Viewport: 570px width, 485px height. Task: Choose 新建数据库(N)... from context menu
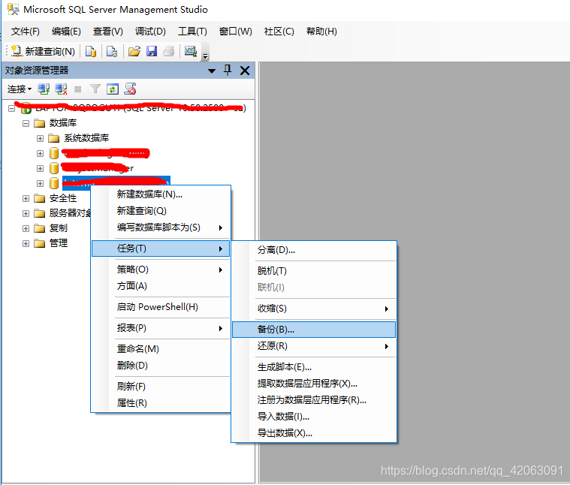pyautogui.click(x=161, y=194)
